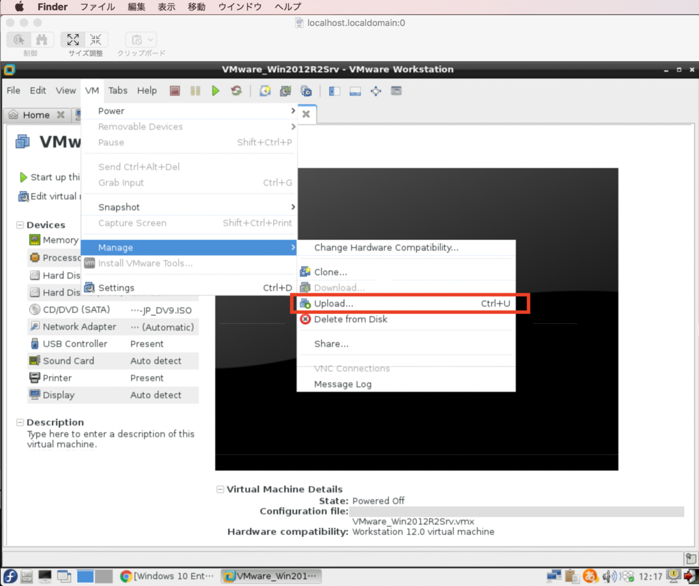This screenshot has height=586, width=699.
Task: Choose Upload... from Manage submenu
Action: click(x=406, y=304)
